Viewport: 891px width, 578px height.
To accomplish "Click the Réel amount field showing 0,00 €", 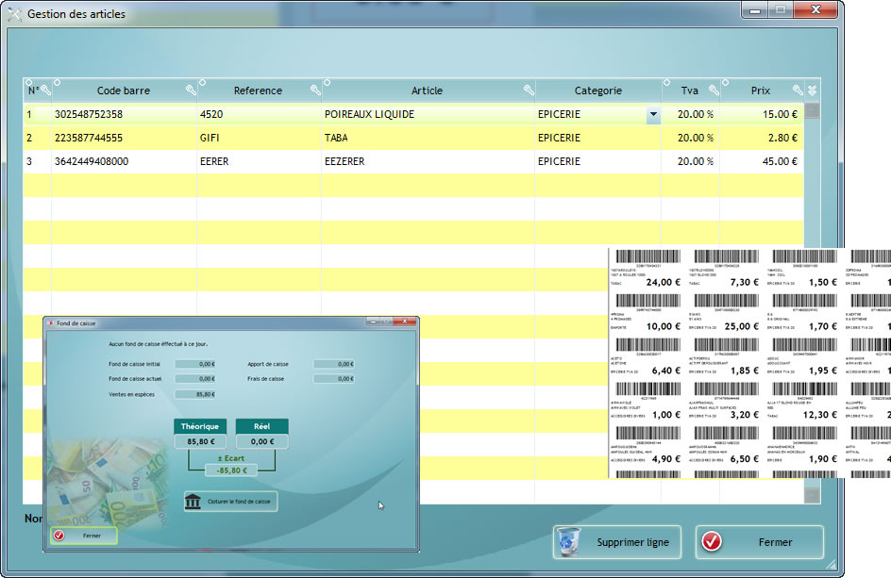I will [x=261, y=440].
